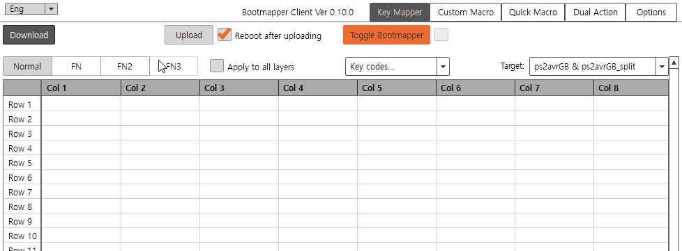Image resolution: width=682 pixels, height=251 pixels.
Task: Click the Col 6 column header
Action: [476, 88]
